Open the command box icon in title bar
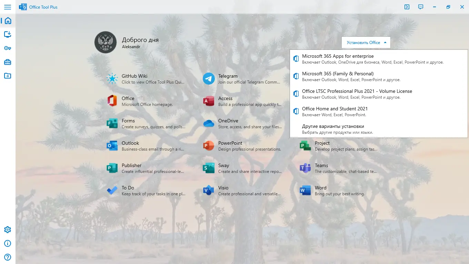 pyautogui.click(x=407, y=7)
